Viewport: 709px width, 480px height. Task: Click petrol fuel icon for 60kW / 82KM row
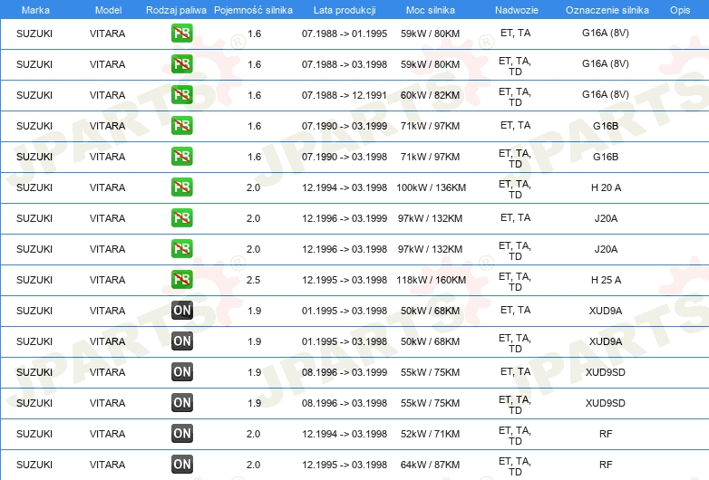tap(181, 95)
